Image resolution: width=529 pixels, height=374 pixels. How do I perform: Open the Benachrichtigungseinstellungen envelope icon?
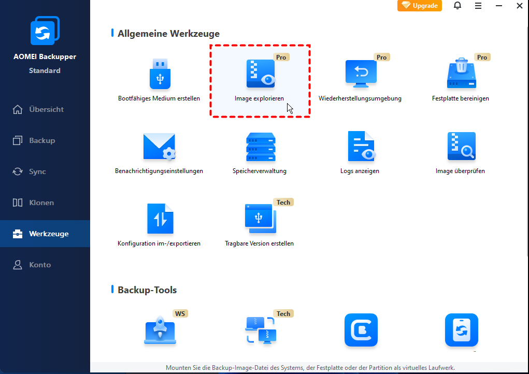[159, 147]
